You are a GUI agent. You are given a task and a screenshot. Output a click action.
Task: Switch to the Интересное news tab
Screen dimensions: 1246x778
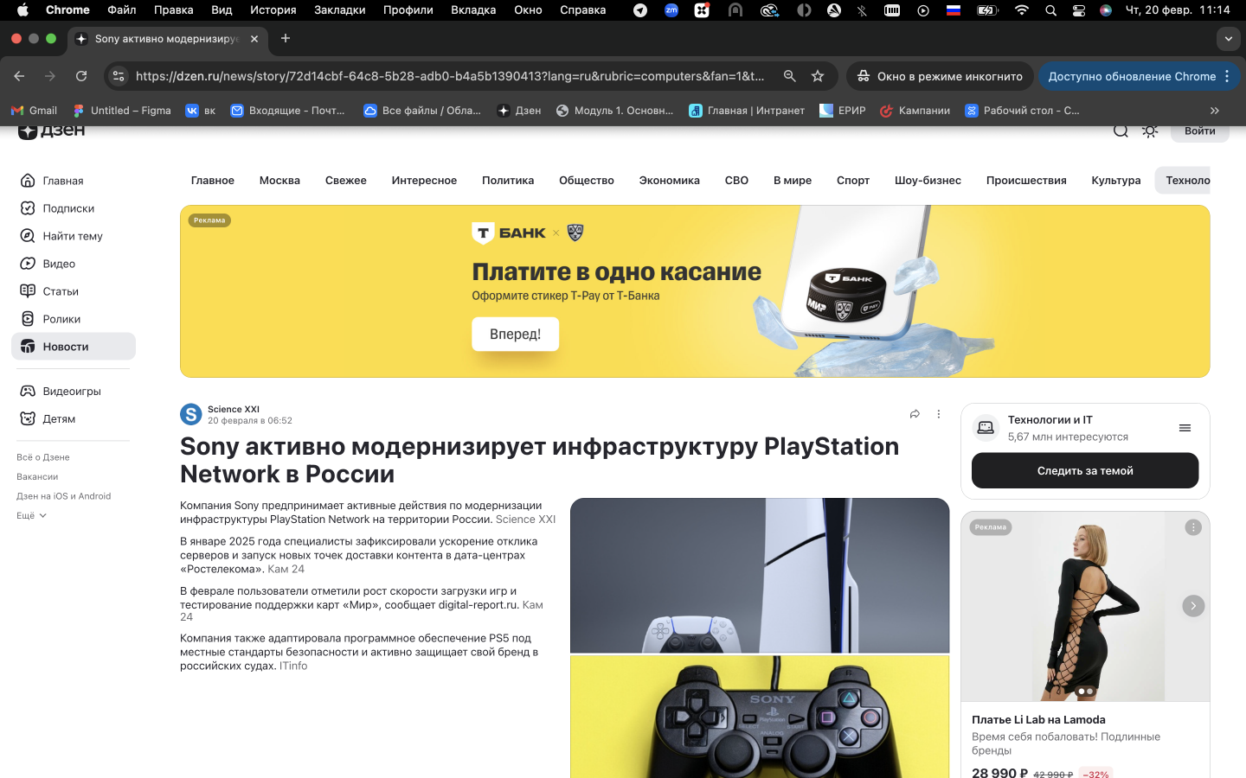[x=424, y=181]
